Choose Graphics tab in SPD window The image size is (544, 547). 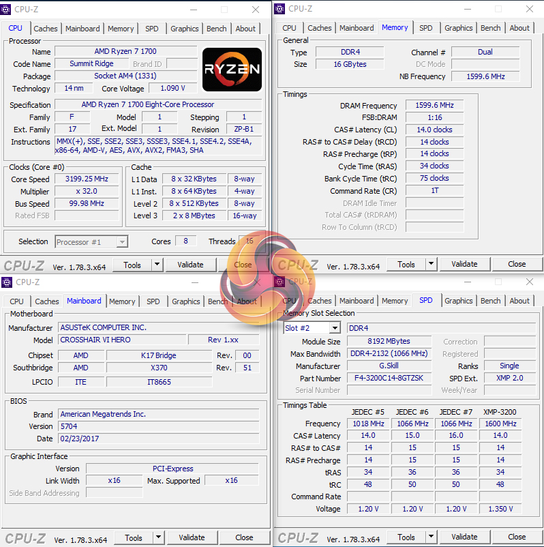click(x=459, y=301)
